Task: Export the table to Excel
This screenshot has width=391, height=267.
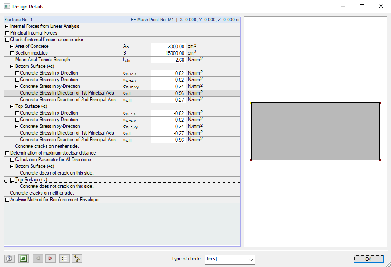Action: coord(23,258)
